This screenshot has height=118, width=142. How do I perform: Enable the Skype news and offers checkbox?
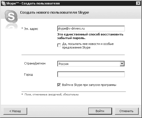(x=59, y=45)
